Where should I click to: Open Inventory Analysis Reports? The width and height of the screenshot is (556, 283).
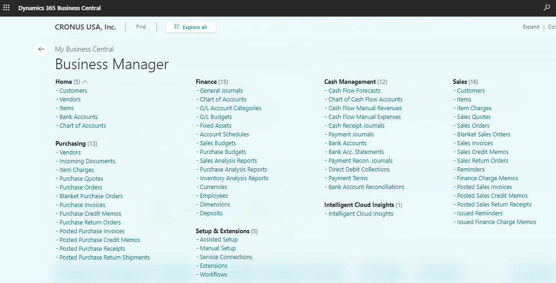point(234,178)
